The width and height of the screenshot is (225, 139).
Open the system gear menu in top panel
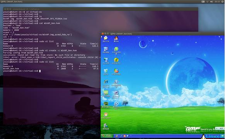click(223, 2)
